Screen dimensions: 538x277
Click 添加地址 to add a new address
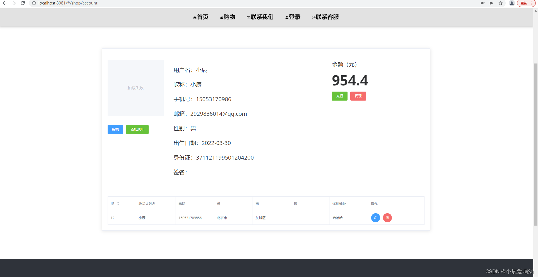click(x=137, y=130)
